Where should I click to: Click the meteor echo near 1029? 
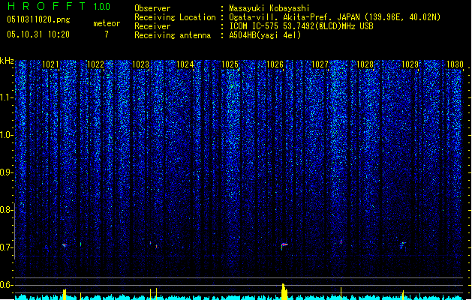403,244
